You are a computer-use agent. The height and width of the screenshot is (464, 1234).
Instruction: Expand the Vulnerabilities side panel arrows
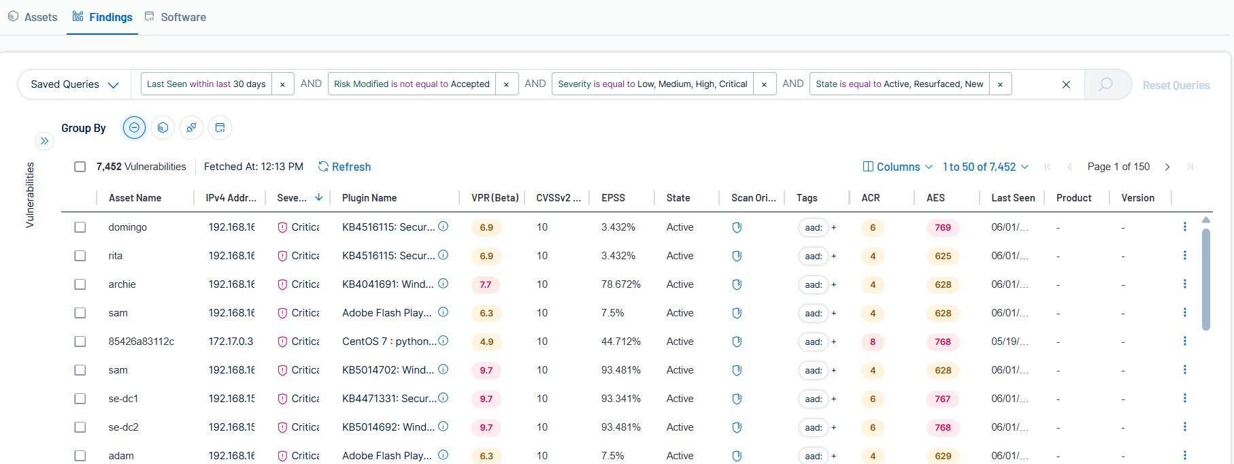tap(44, 141)
